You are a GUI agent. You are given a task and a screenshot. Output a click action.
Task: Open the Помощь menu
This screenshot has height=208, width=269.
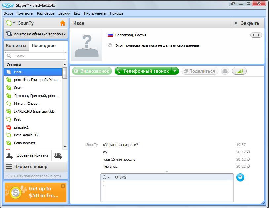pyautogui.click(x=117, y=13)
